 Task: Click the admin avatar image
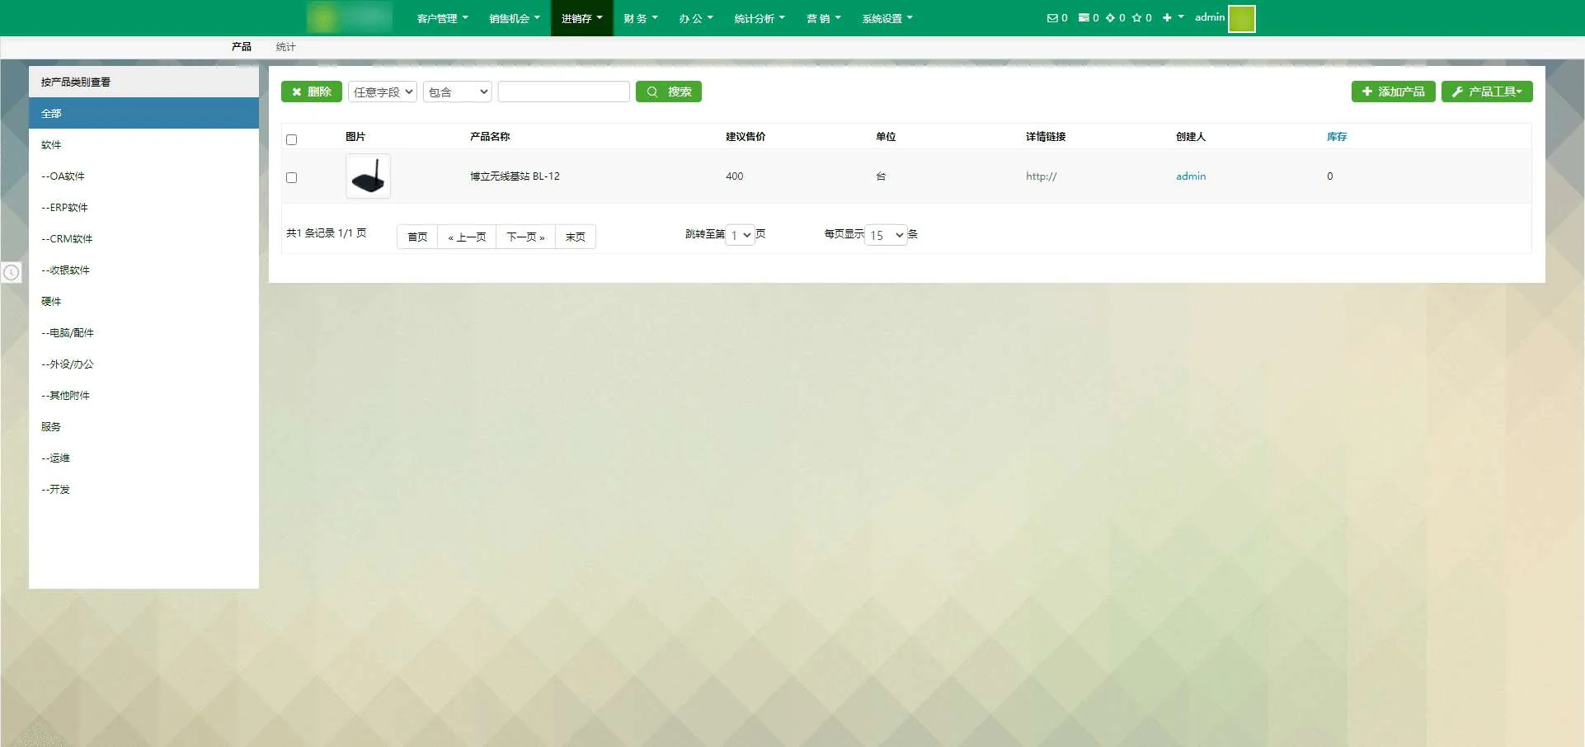pos(1241,18)
